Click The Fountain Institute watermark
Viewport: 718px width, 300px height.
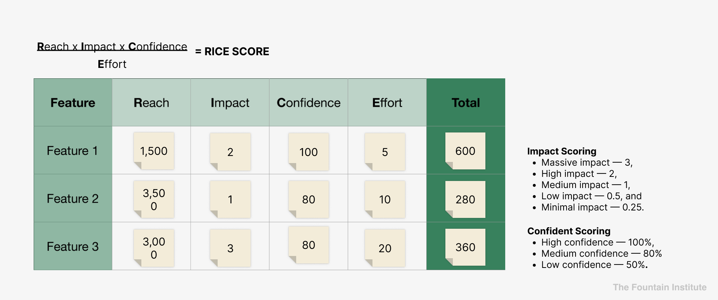tap(660, 287)
